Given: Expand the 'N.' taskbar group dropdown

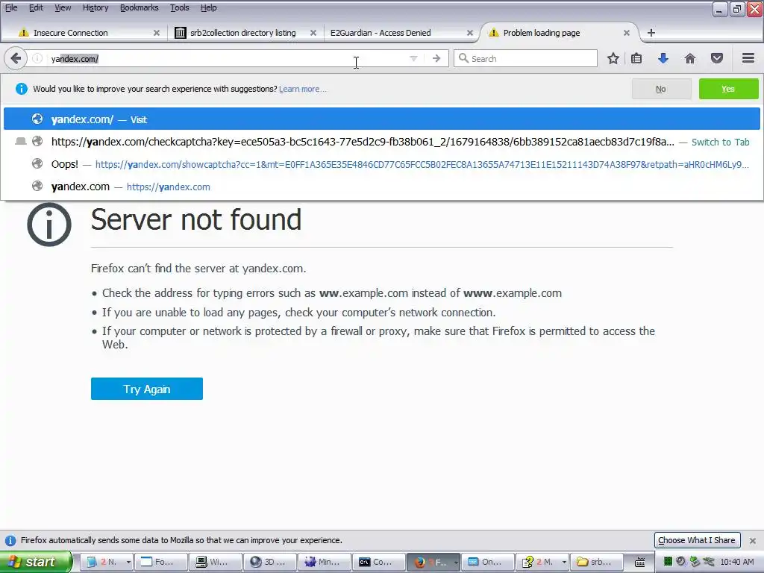Looking at the screenshot, I should point(128,562).
